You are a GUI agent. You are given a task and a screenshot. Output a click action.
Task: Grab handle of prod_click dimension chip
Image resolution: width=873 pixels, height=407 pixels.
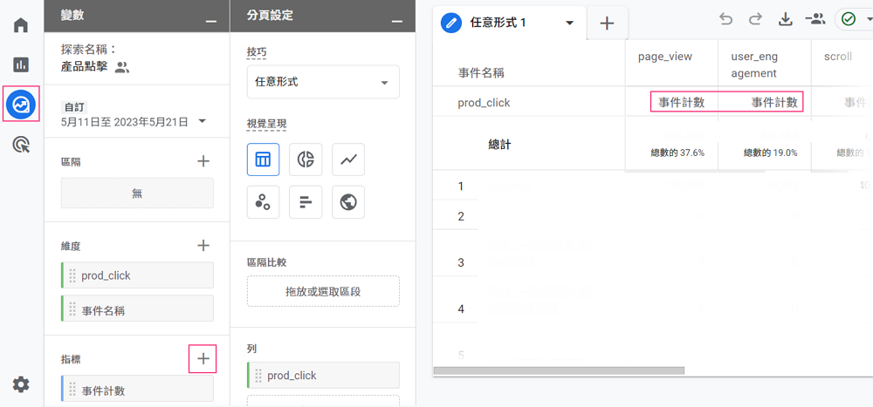pyautogui.click(x=72, y=275)
